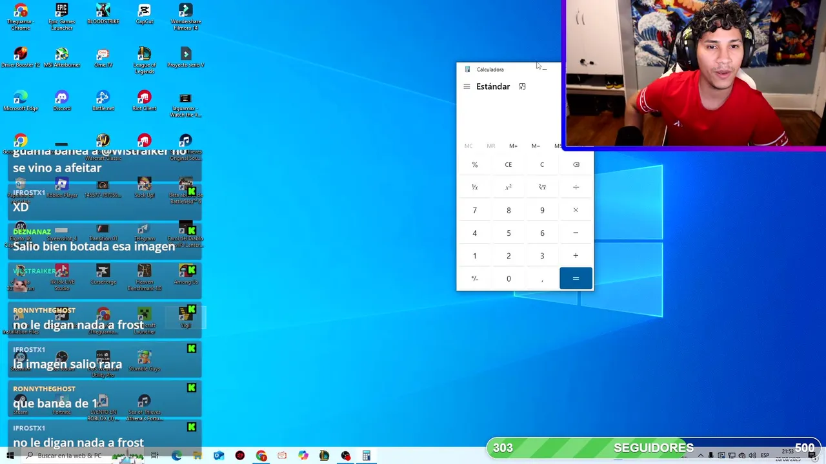Select the CapCut desktop icon
The height and width of the screenshot is (464, 826).
pyautogui.click(x=145, y=14)
